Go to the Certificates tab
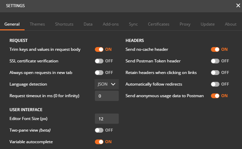Screen dimensions: 242x149 point(159,24)
